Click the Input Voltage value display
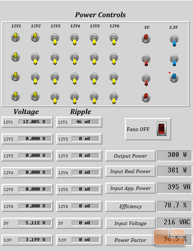The height and width of the screenshot is (251, 193). 175,223
